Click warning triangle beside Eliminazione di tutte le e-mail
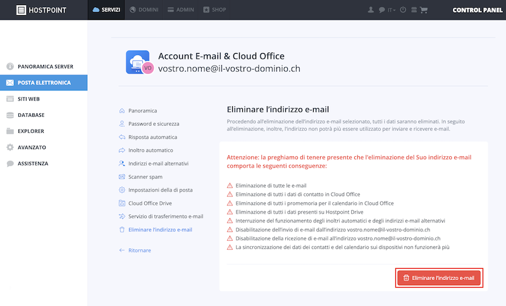The image size is (506, 306). click(x=230, y=185)
